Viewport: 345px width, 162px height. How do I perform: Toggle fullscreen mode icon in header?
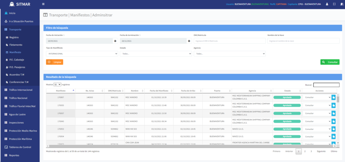[334, 4]
